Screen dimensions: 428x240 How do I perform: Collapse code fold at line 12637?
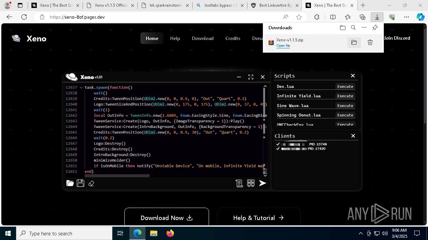[x=81, y=87]
